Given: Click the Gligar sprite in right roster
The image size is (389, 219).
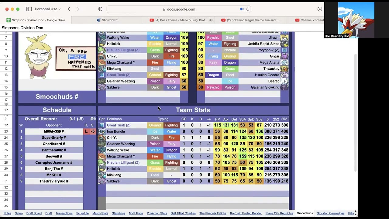Looking at the screenshot, I should pyautogui.click(x=284, y=56).
